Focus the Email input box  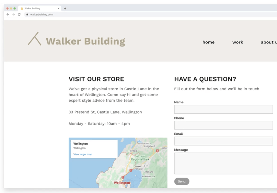click(223, 141)
